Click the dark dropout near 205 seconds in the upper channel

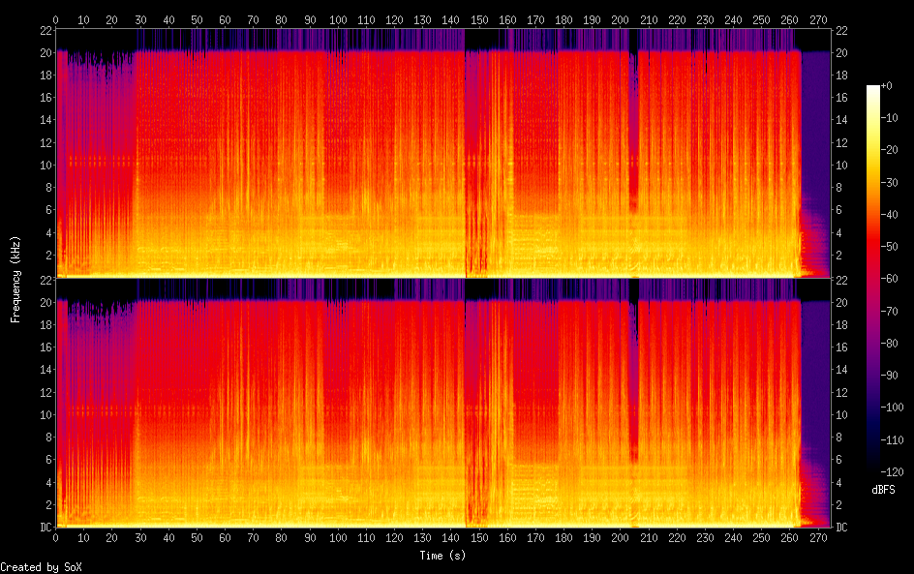(x=633, y=126)
